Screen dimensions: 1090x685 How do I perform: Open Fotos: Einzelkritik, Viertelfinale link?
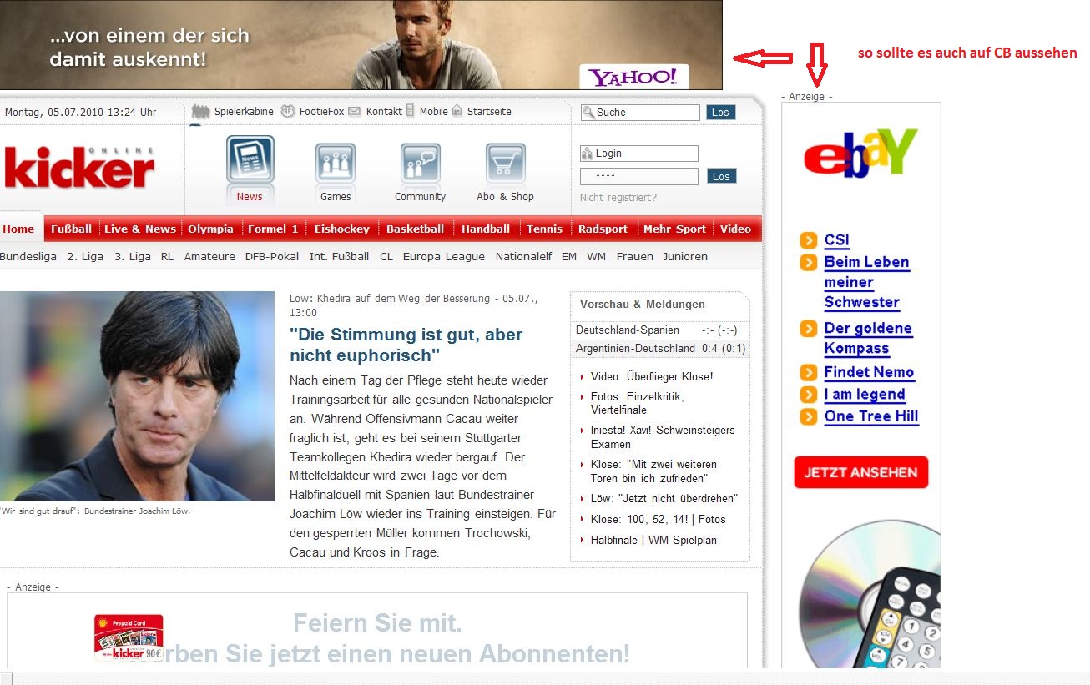pos(638,404)
